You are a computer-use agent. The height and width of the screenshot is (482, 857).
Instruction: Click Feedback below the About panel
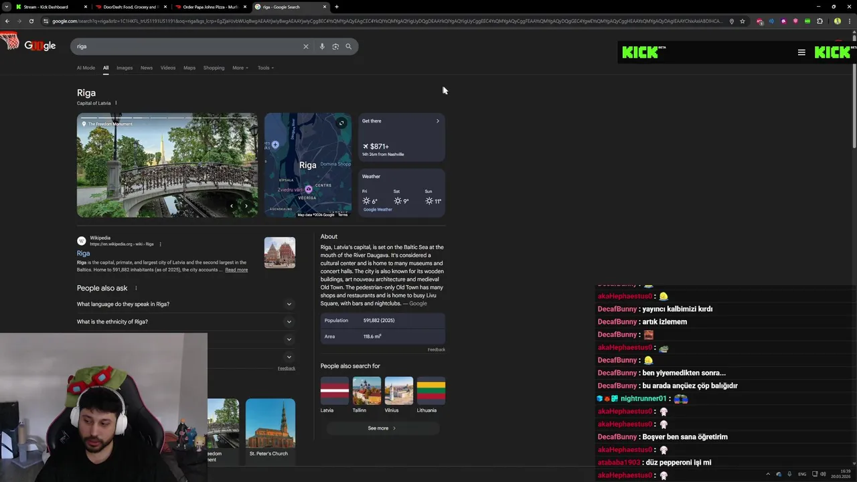437,349
